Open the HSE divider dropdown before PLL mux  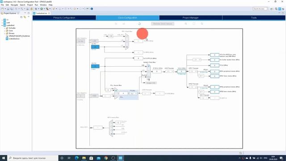click(106, 96)
